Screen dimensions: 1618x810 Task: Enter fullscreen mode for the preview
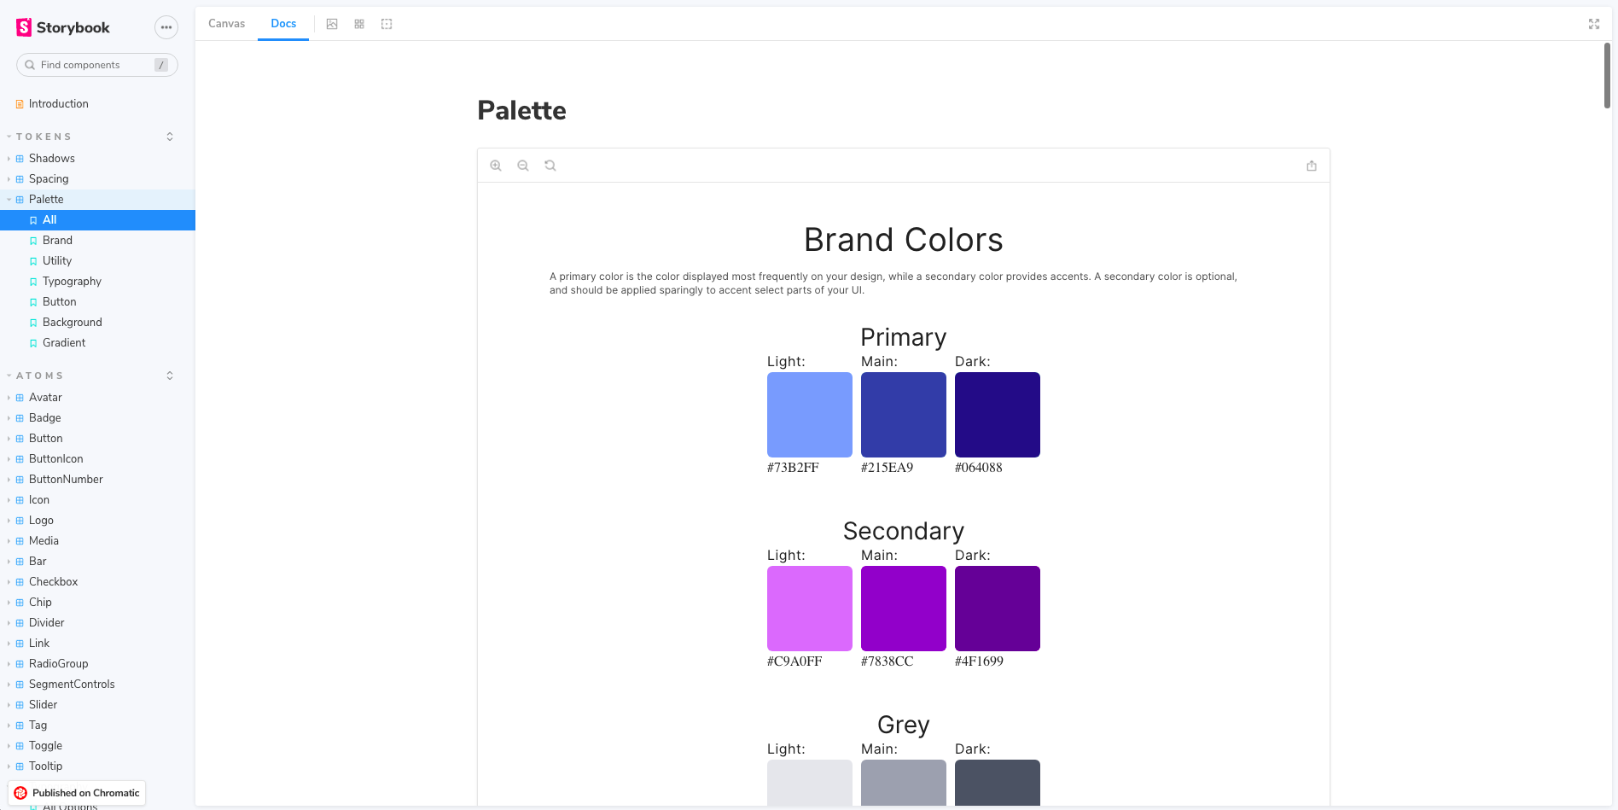tap(1594, 24)
